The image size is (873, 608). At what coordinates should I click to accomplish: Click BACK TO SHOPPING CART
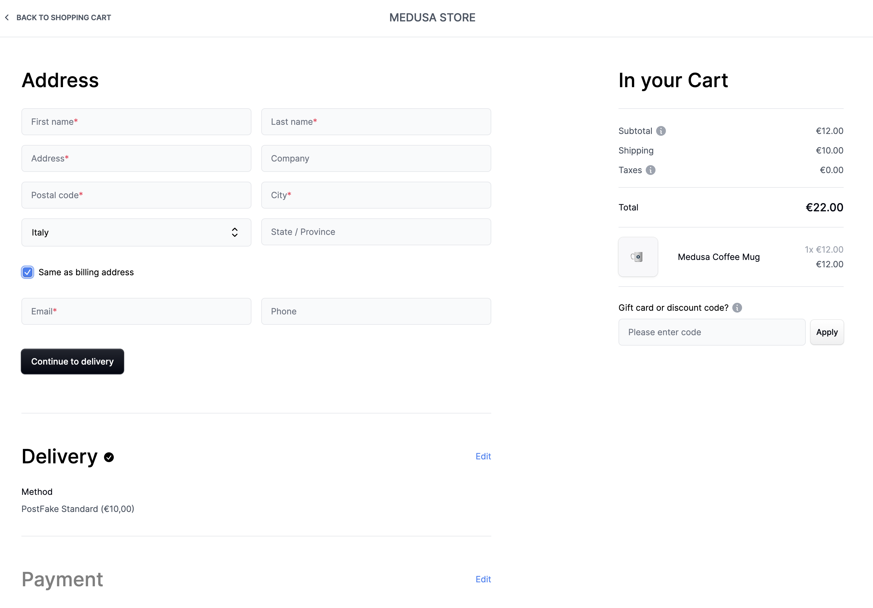click(64, 17)
